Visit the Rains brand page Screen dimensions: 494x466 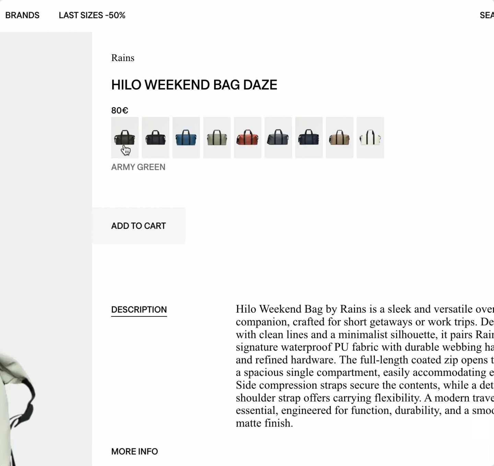pos(122,58)
